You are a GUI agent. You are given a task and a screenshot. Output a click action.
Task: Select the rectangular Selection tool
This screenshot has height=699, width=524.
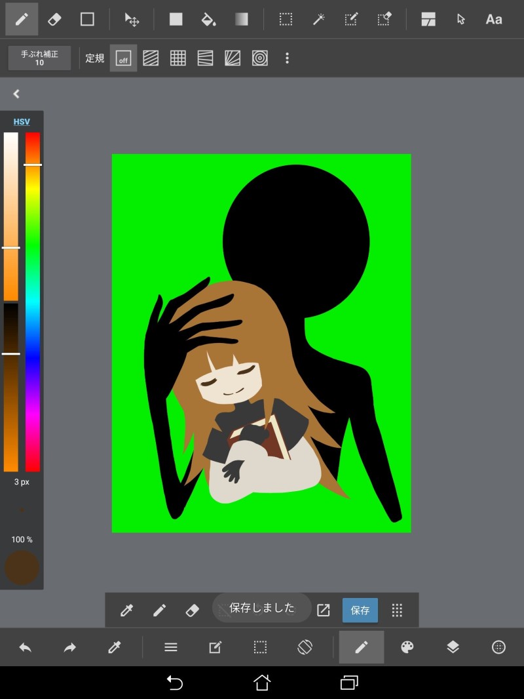[286, 19]
